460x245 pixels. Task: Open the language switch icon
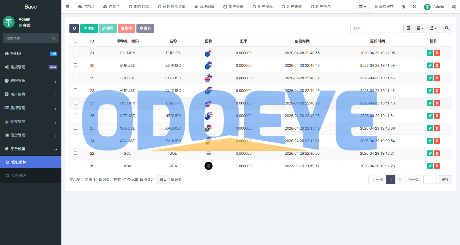click(403, 7)
